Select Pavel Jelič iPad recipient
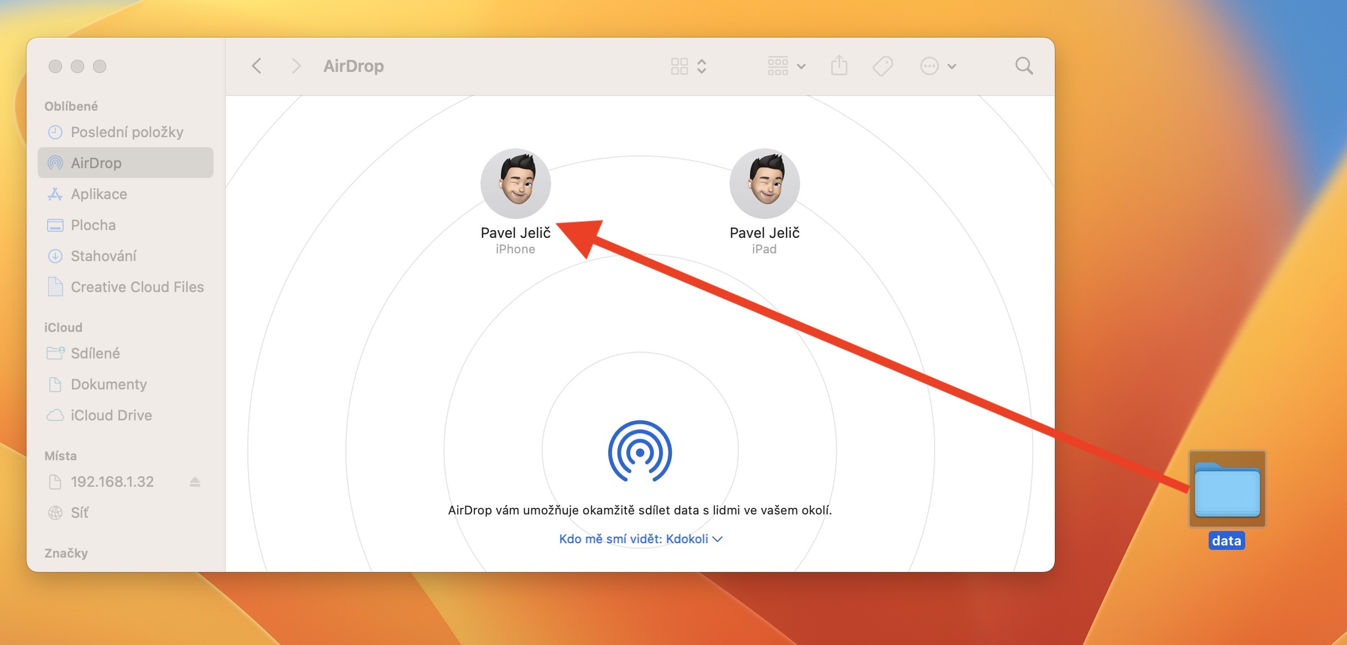Image resolution: width=1347 pixels, height=645 pixels. (764, 184)
